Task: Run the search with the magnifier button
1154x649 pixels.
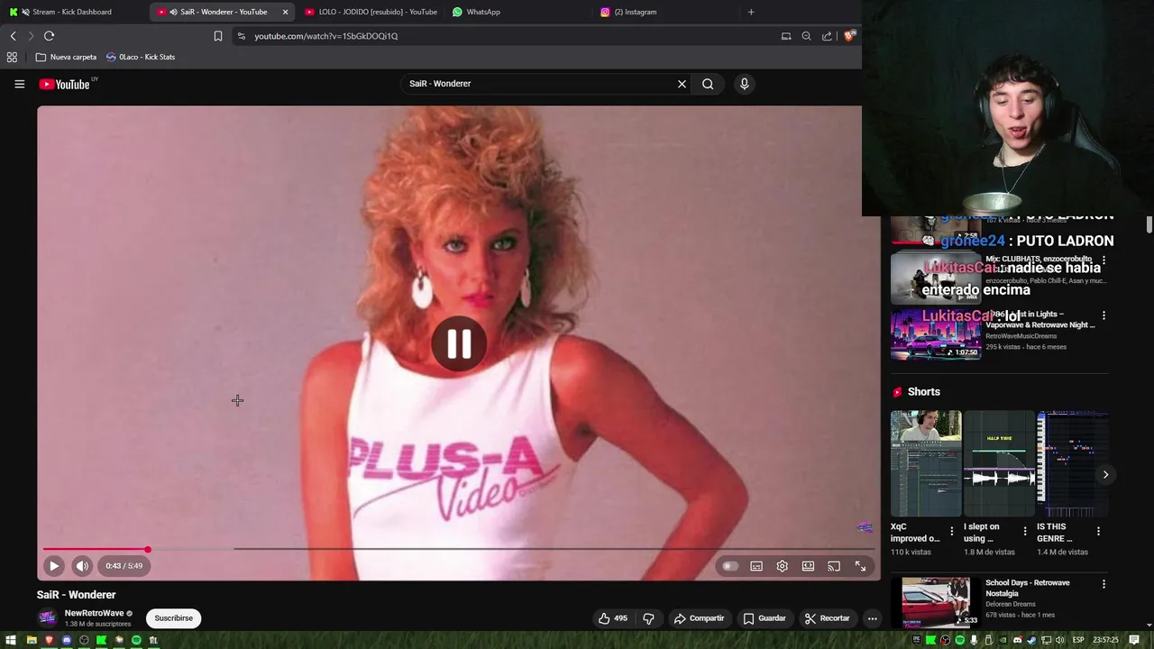Action: point(708,84)
